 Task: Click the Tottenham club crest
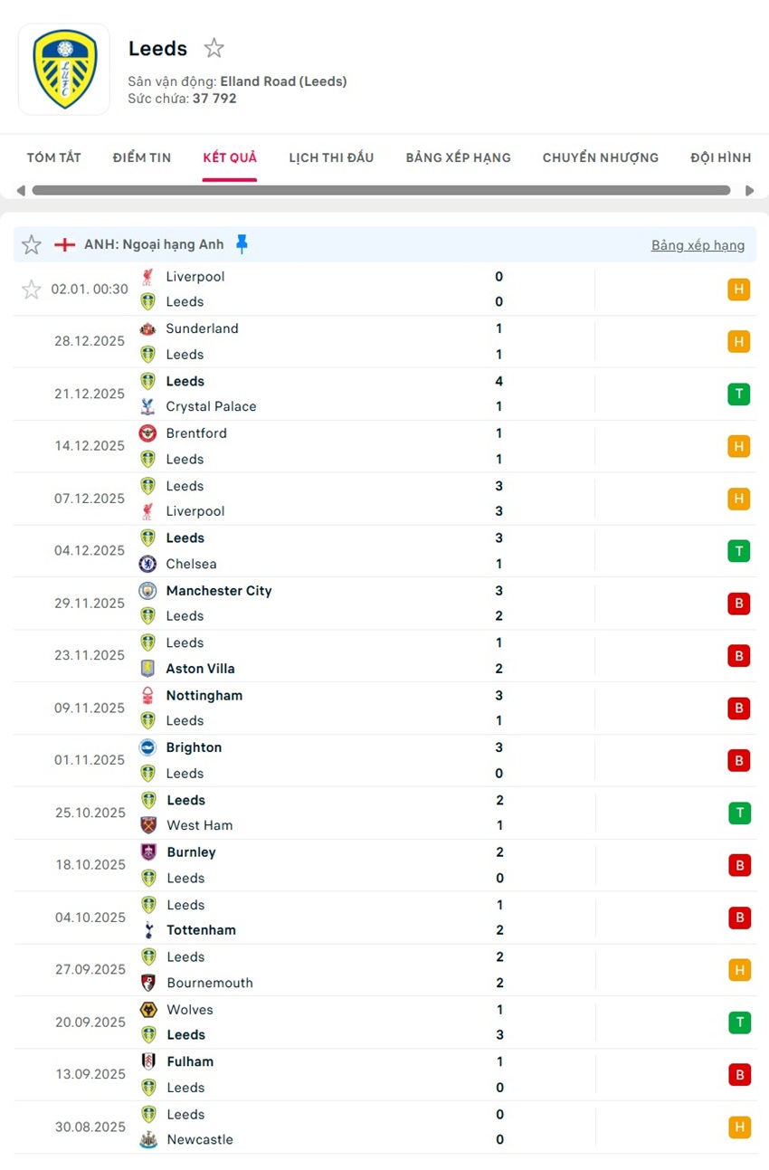tap(148, 930)
